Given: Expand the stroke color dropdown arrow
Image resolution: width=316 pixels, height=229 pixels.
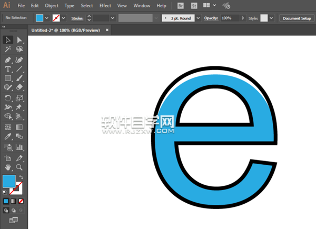Looking at the screenshot, I should point(64,18).
